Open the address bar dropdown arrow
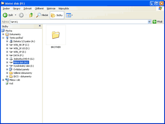Screen dimensions: 165x124 tap(149, 22)
